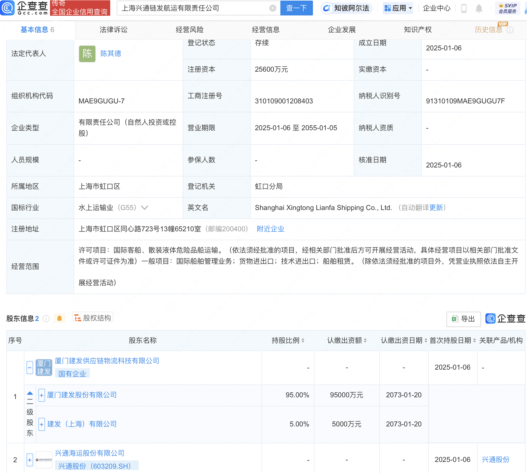Click the 陈 avatar of legal representative
This screenshot has height=473, width=527.
point(87,54)
